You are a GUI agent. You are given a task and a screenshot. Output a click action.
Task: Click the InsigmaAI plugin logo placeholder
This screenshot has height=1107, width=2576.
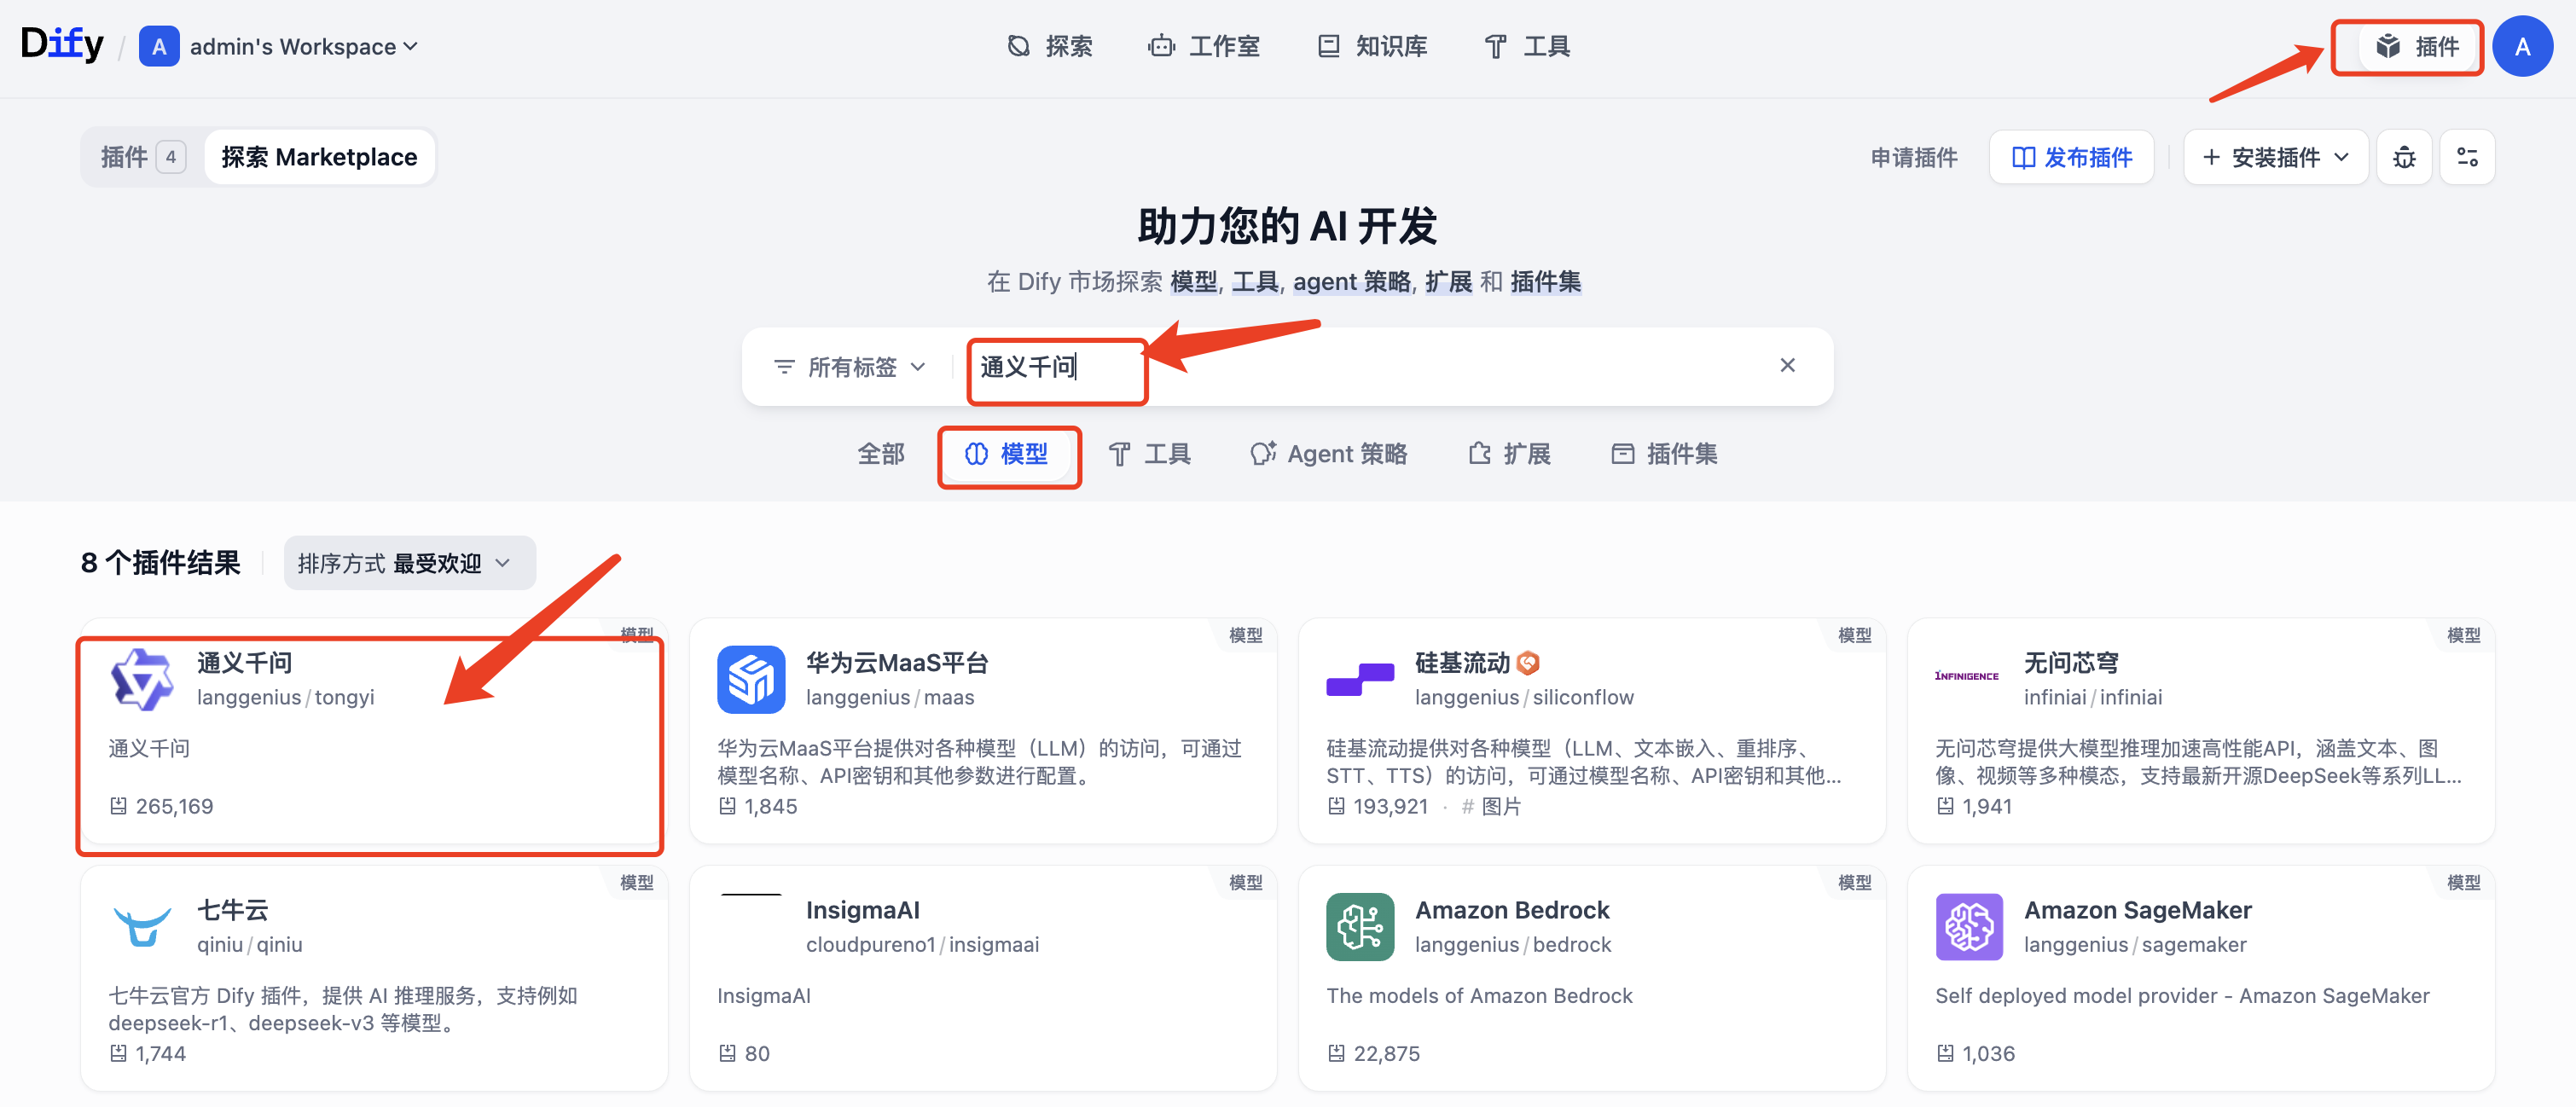751,926
